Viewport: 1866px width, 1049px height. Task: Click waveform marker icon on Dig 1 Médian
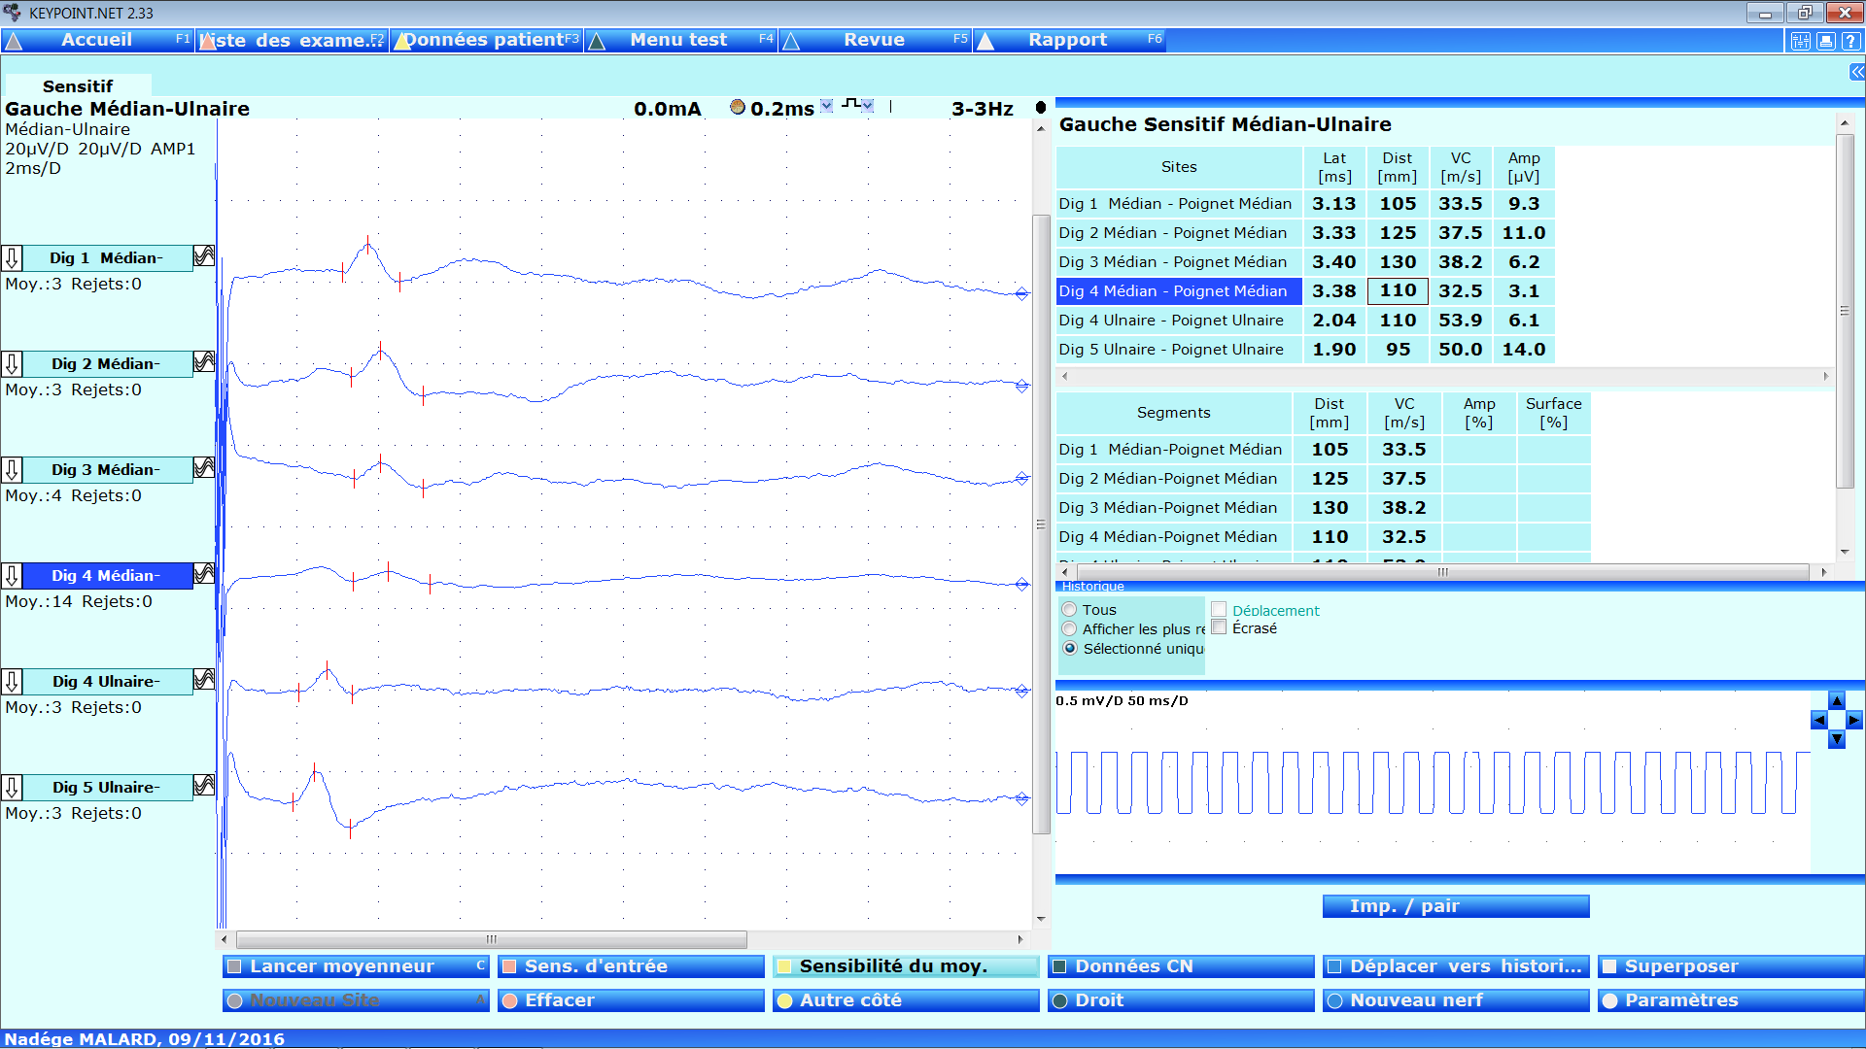(204, 256)
